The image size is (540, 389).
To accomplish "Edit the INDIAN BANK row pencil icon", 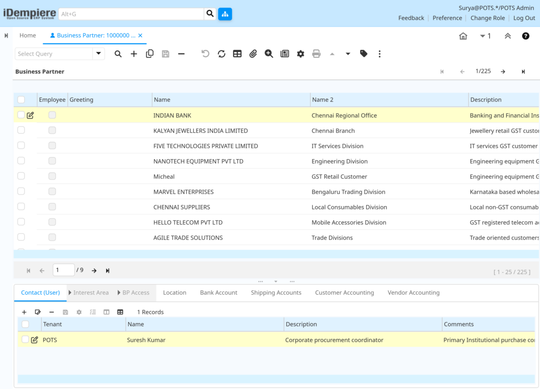I will (x=30, y=115).
